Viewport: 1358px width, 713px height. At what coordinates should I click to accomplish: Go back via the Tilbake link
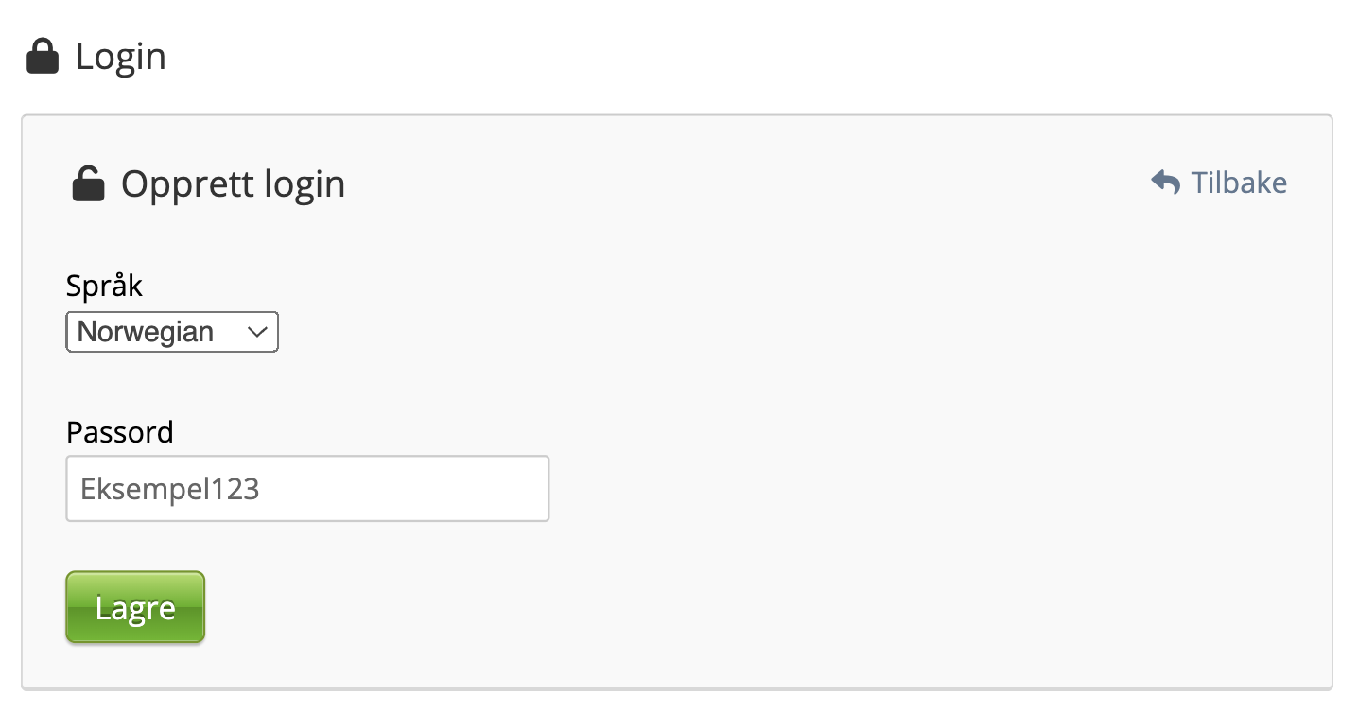[1219, 182]
